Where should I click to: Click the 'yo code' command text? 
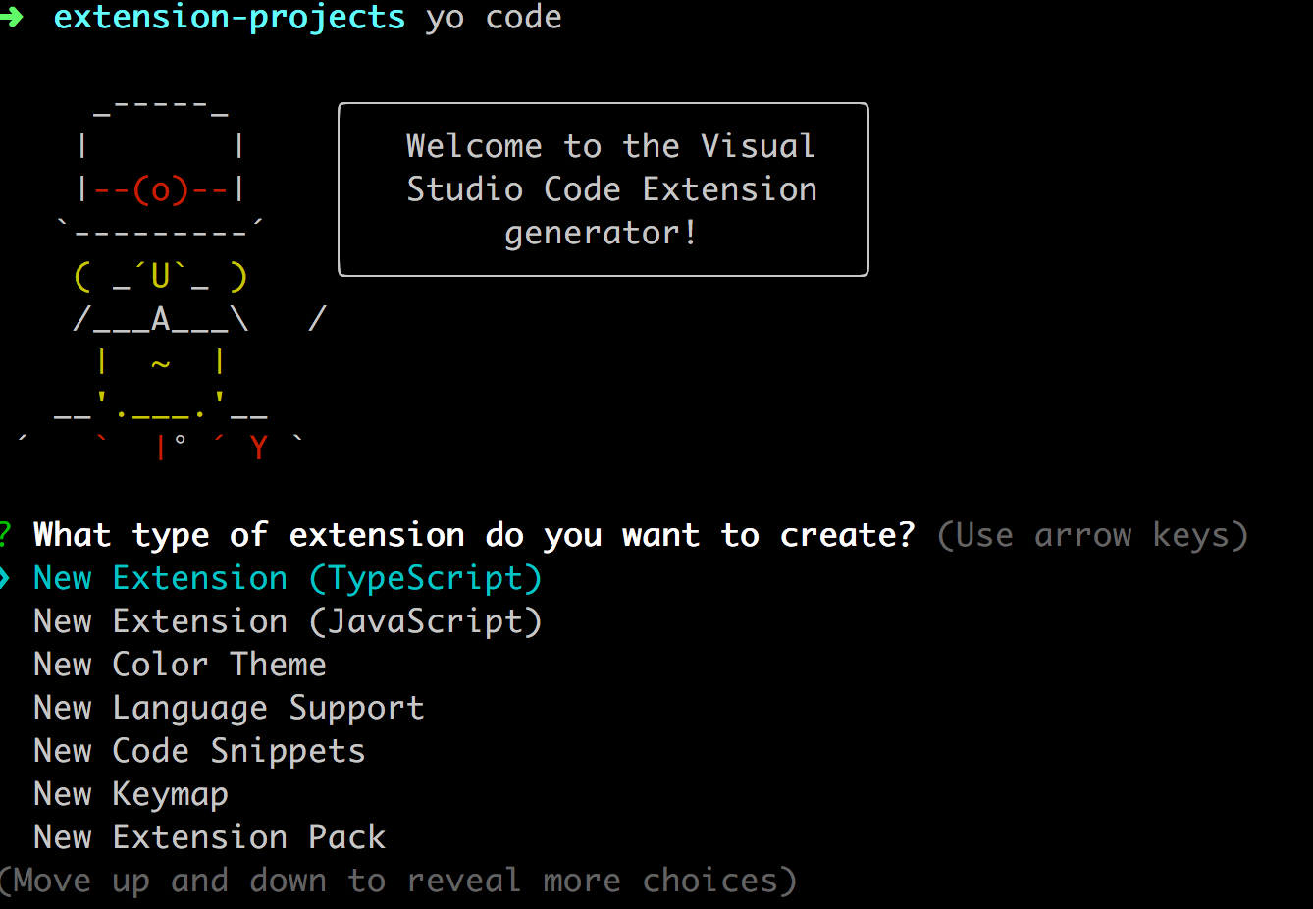(x=494, y=17)
